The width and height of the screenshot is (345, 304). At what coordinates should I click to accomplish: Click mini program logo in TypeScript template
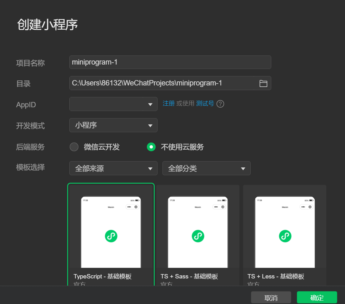tap(111, 236)
